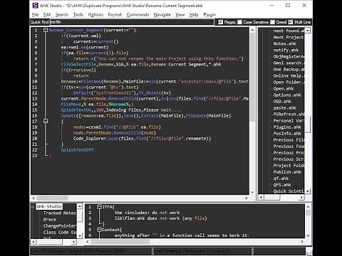
Task: Open the Format menu
Action: 115,15
